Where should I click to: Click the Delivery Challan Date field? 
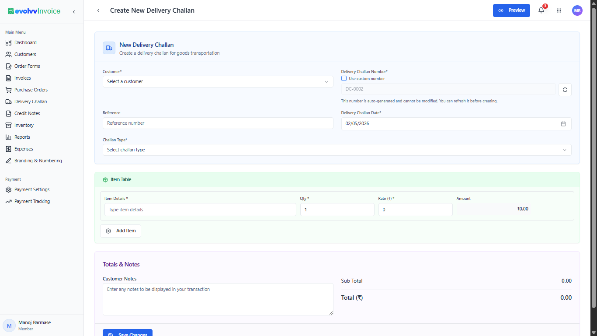coord(456,124)
